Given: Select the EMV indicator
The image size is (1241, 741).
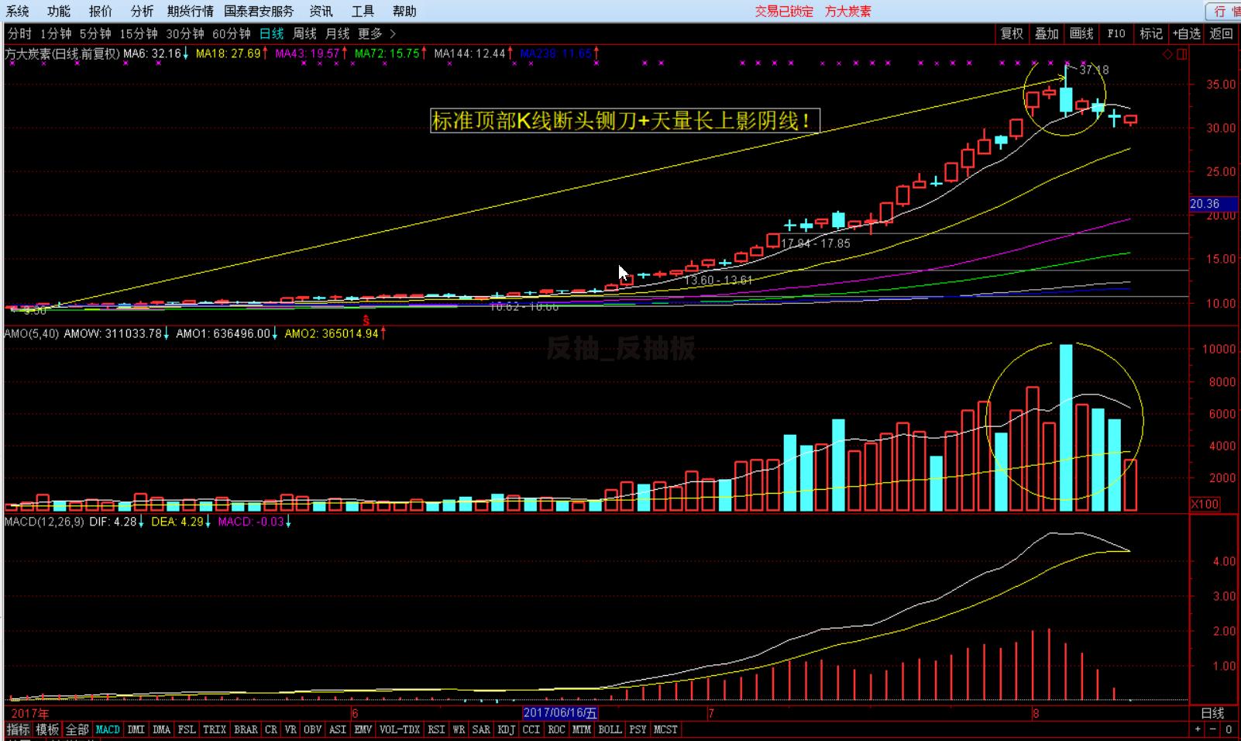Looking at the screenshot, I should (363, 729).
